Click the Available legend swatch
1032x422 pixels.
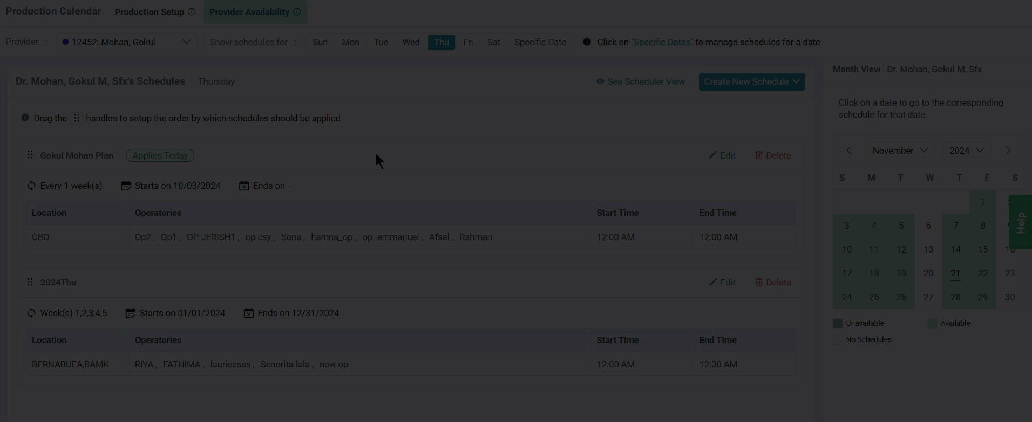(x=932, y=323)
